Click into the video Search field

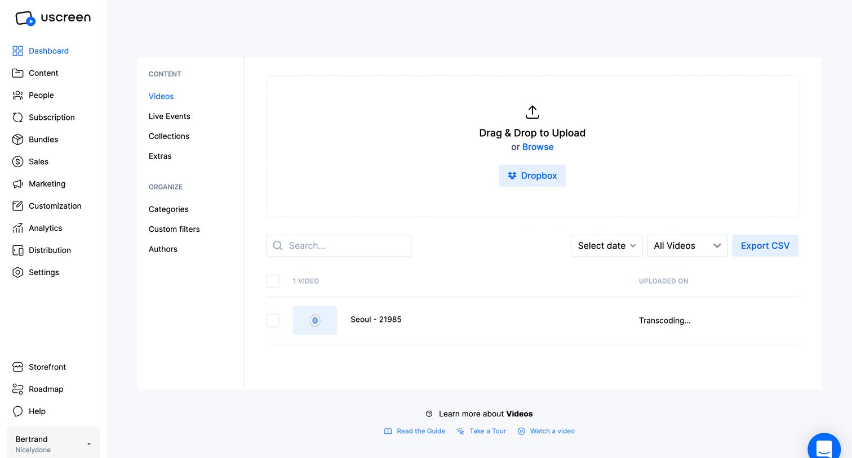[x=339, y=246]
